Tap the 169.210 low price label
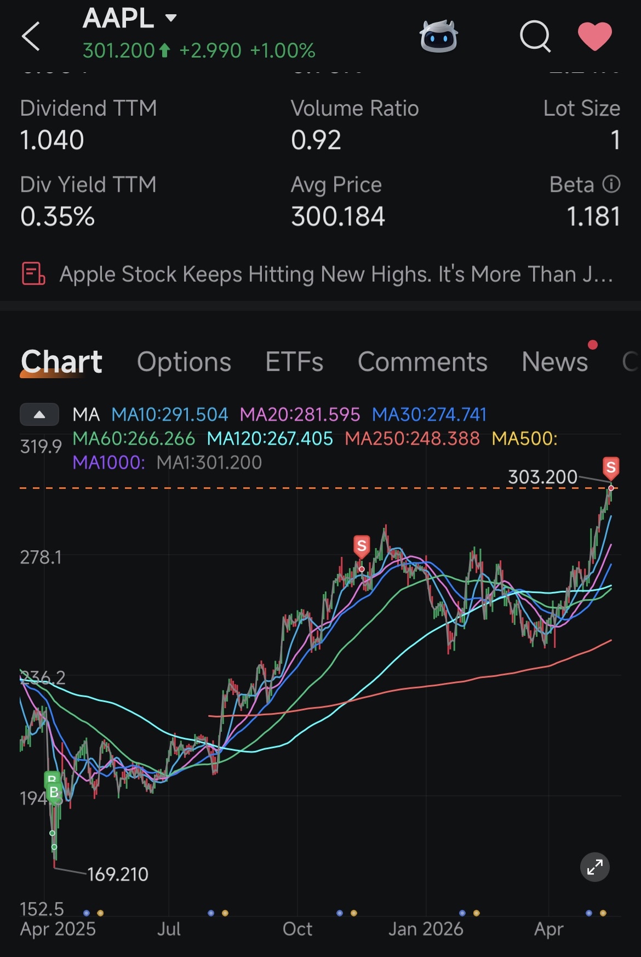641x957 pixels. point(118,874)
